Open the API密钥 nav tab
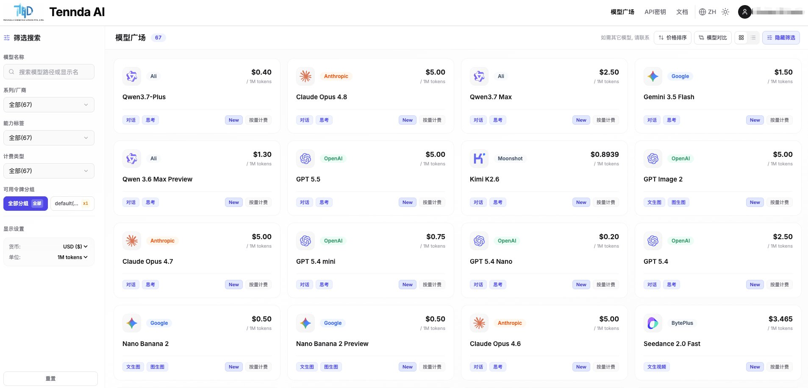 click(x=655, y=12)
